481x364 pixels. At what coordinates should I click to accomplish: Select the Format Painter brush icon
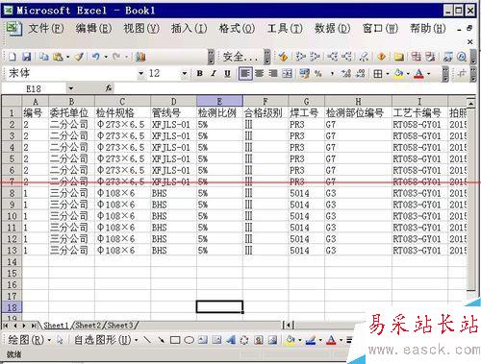tap(79, 57)
